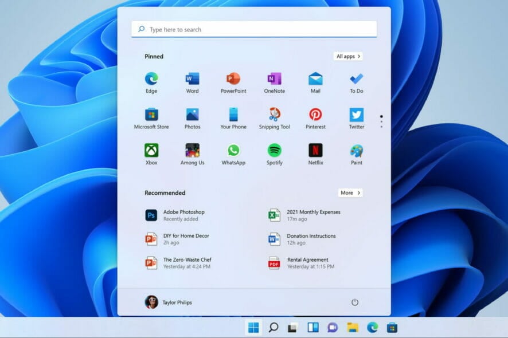The width and height of the screenshot is (508, 338).
Task: Open the Your Phone app
Action: (233, 116)
